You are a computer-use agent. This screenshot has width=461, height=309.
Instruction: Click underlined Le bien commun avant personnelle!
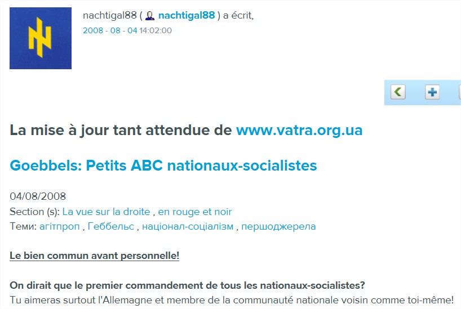pyautogui.click(x=94, y=256)
